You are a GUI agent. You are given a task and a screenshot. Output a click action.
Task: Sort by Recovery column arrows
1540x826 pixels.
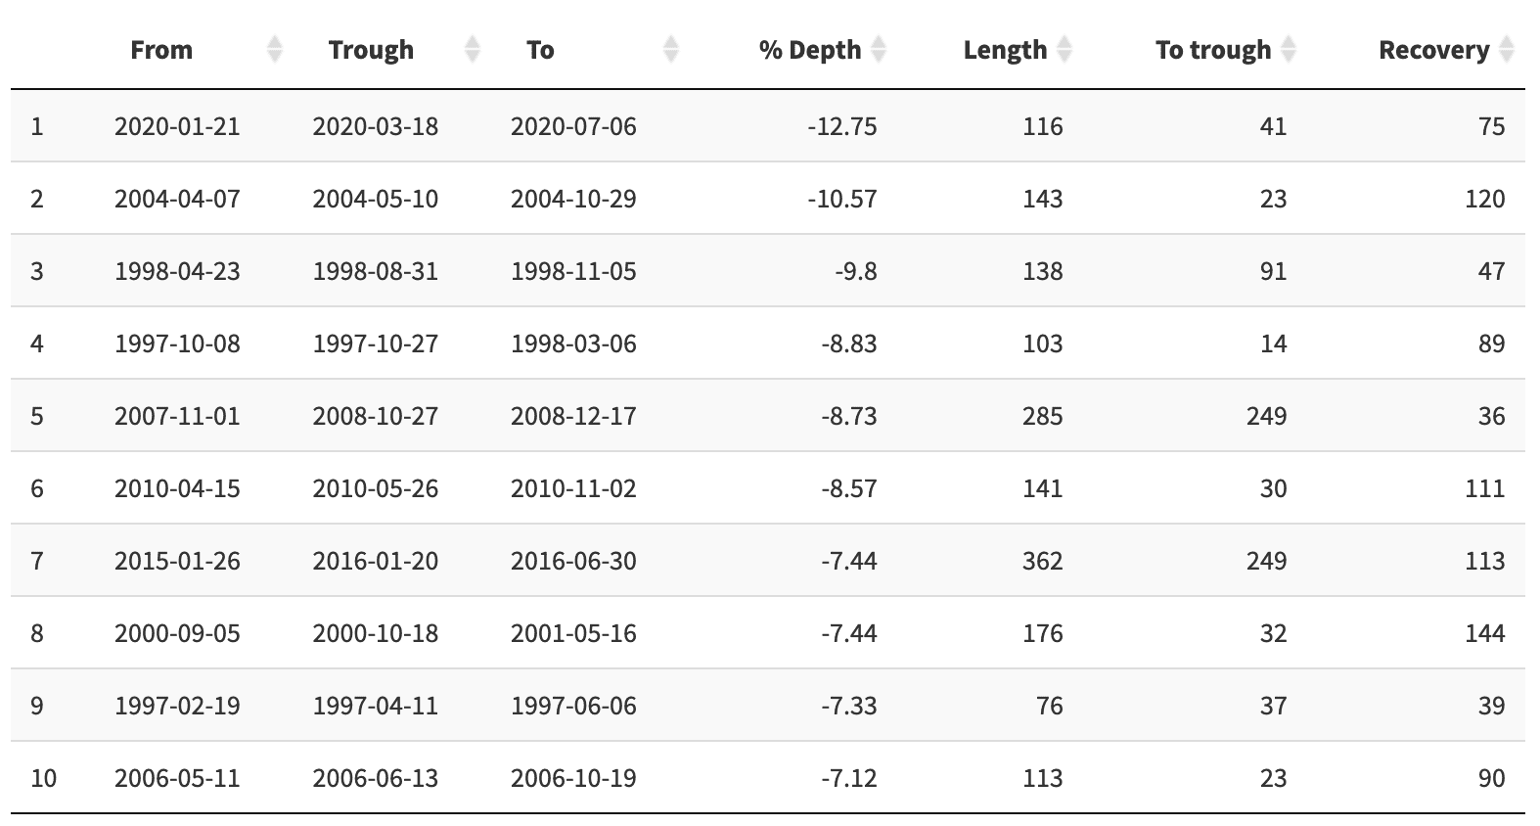[1507, 49]
